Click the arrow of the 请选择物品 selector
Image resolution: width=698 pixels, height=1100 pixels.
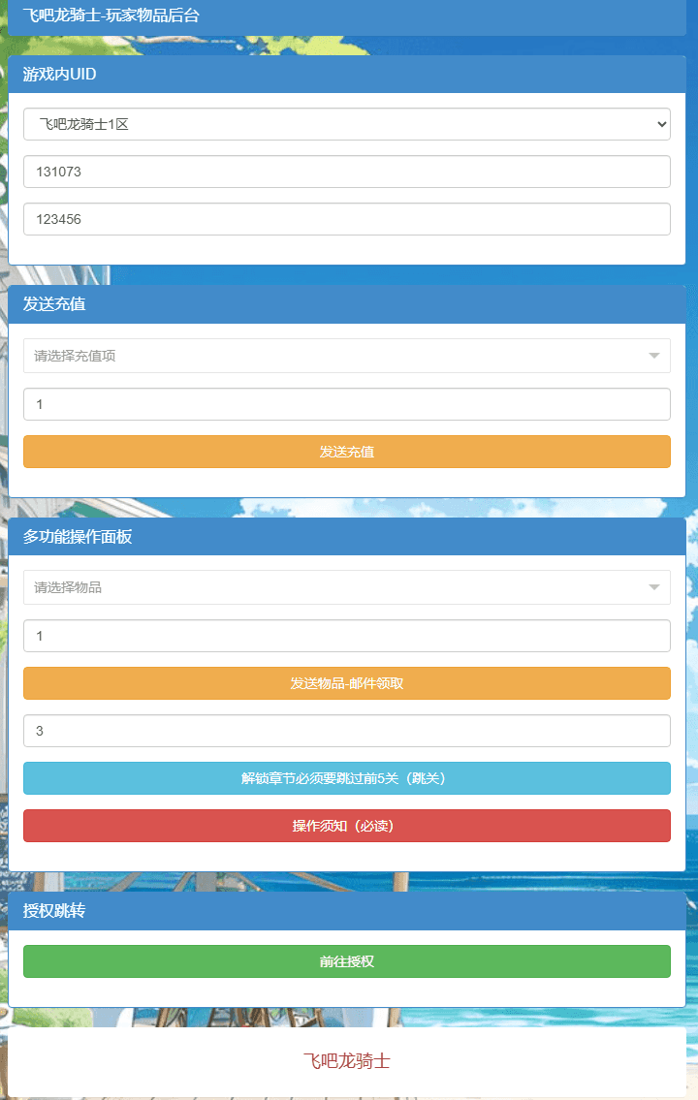click(x=653, y=587)
